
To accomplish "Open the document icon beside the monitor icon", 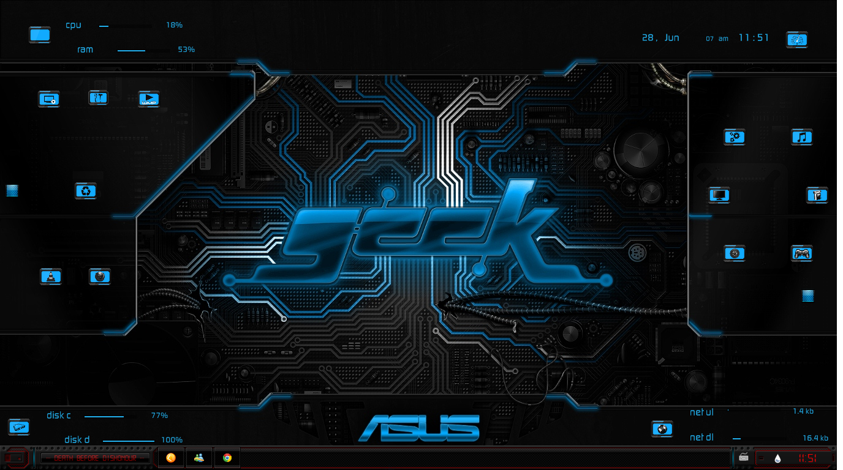I will tap(817, 195).
